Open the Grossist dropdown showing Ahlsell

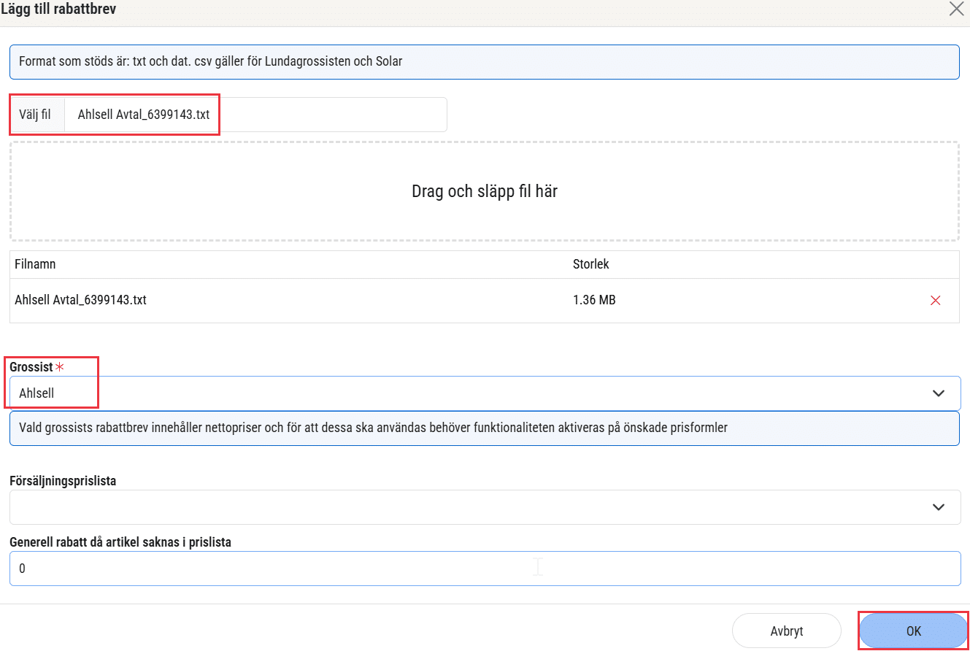tap(485, 393)
